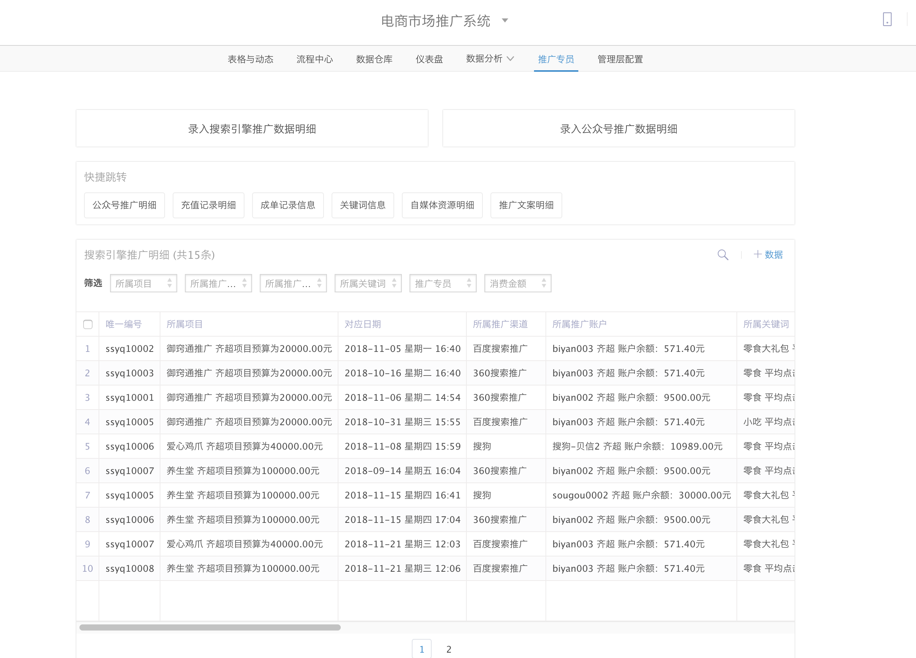The image size is (916, 658).
Task: Click date 2018-11-05 星期一 16:40
Action: (x=402, y=348)
